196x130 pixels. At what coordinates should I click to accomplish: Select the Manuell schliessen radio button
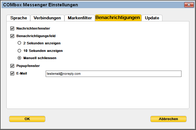pos(19,58)
